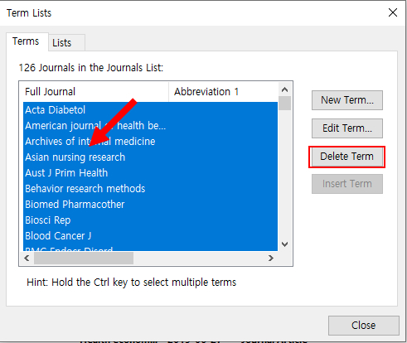Viewport: 407px width, 343px height.
Task: Select the Acta Diabetol journal entry
Action: pyautogui.click(x=150, y=110)
